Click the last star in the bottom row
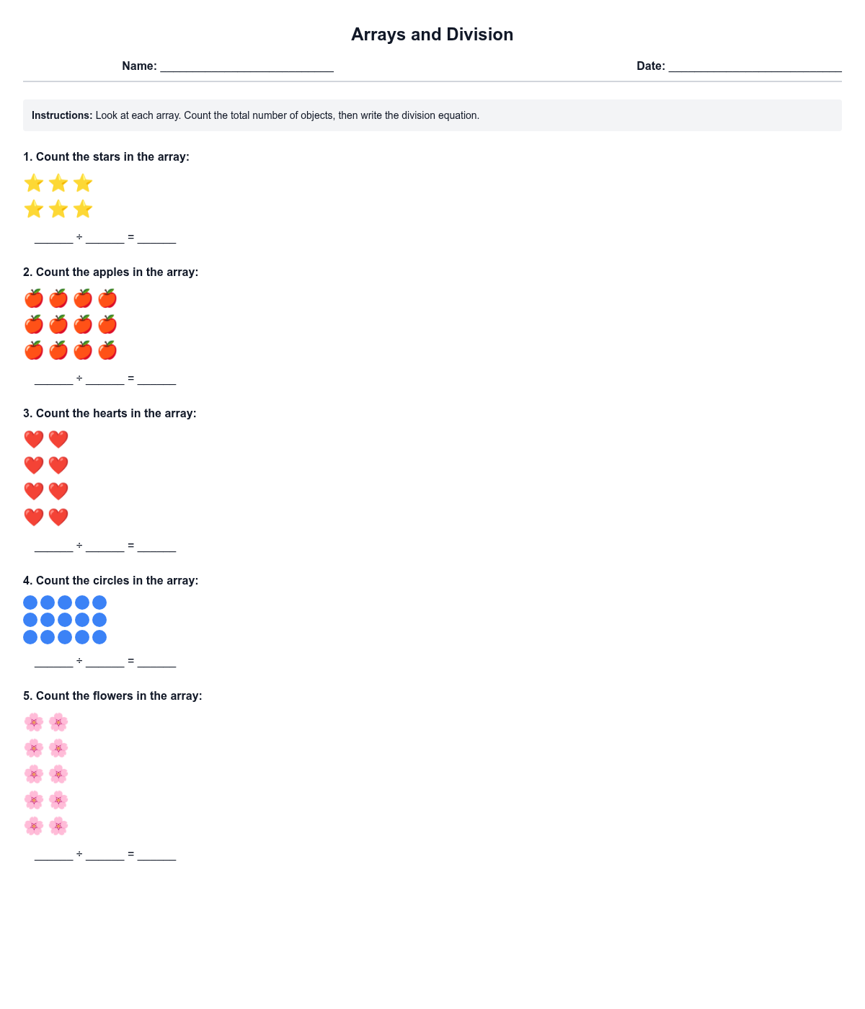This screenshot has height=1009, width=865. (83, 209)
